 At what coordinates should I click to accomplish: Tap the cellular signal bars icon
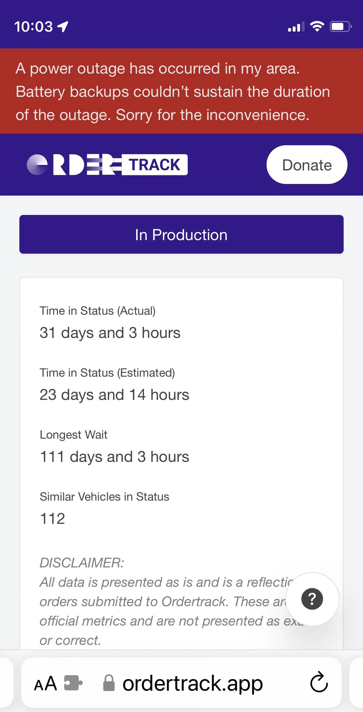[296, 27]
